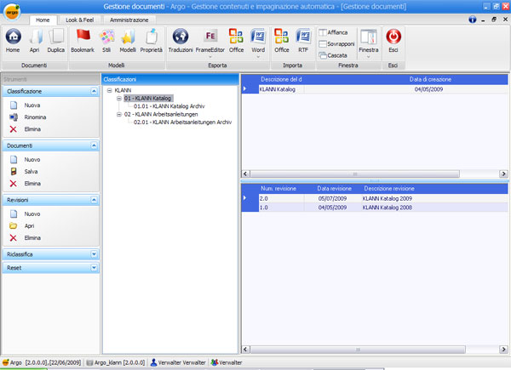Collapse the 01 - KLANN Katalog node

pos(119,99)
